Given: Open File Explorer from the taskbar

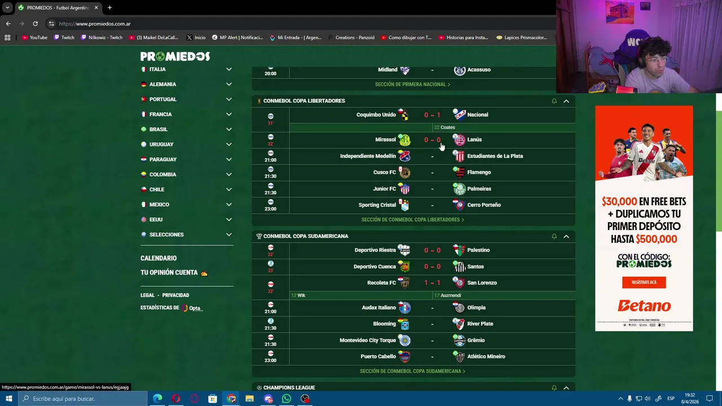Looking at the screenshot, I should click(x=249, y=399).
